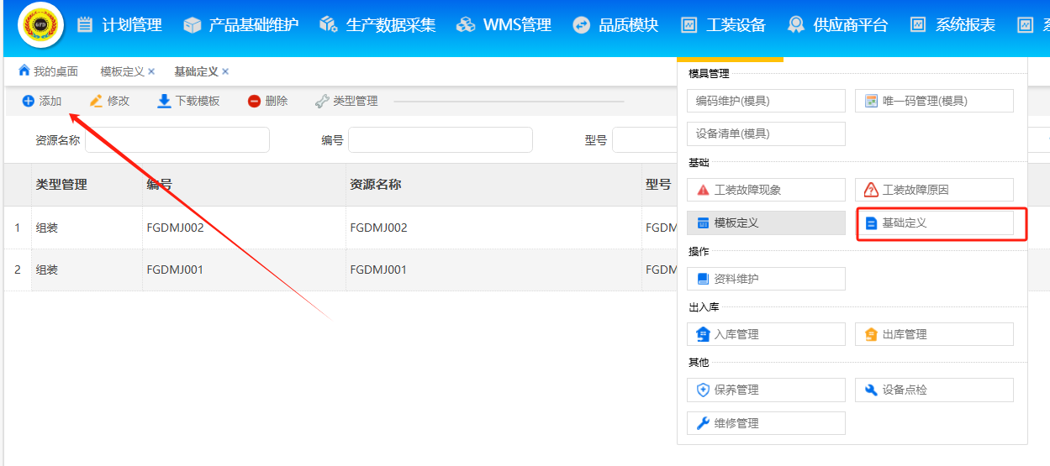Focus the 资源名称 search field
This screenshot has height=466, width=1050.
[x=177, y=140]
